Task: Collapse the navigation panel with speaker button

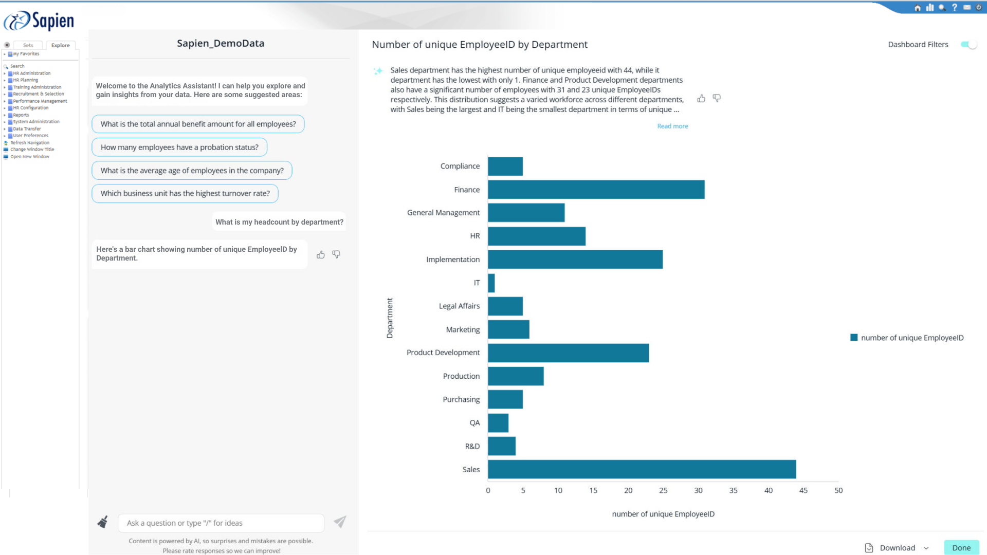Action: [x=7, y=45]
